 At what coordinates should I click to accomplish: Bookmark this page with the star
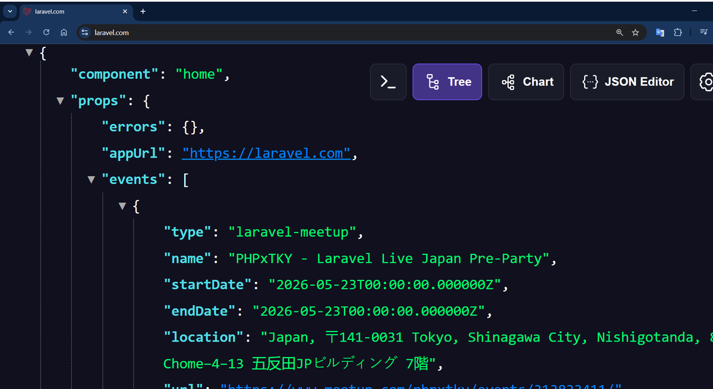click(x=635, y=33)
